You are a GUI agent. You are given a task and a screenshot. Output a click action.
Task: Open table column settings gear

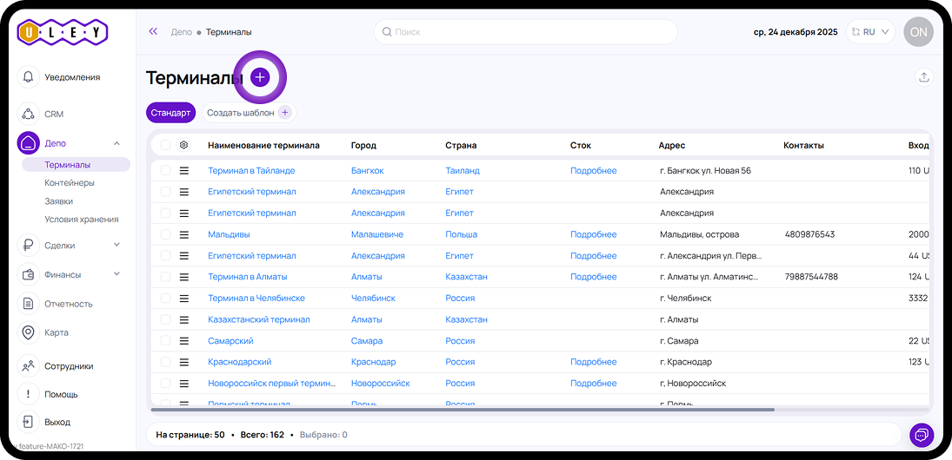tap(184, 146)
